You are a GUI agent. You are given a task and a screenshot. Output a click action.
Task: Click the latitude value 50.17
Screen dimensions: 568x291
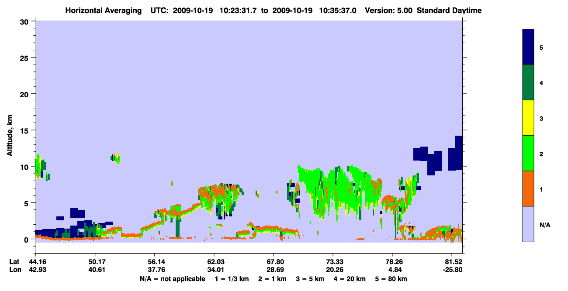(95, 262)
